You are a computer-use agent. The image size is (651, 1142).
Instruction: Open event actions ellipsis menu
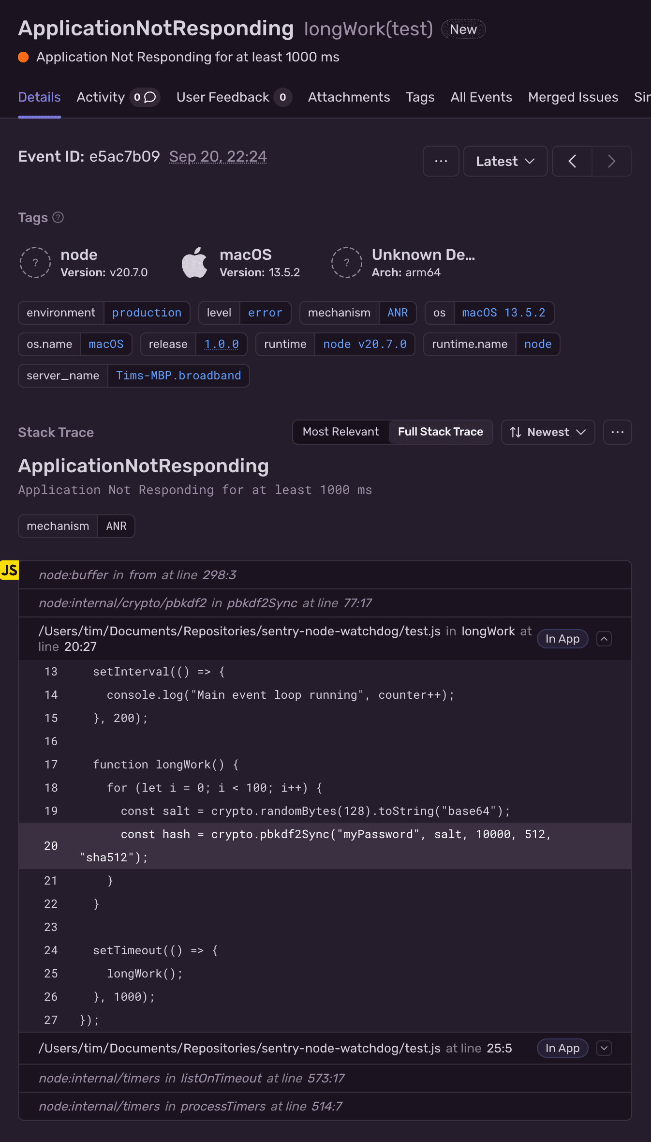coord(441,161)
